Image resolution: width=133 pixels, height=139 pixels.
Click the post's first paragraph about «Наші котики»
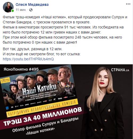[x=65, y=20]
